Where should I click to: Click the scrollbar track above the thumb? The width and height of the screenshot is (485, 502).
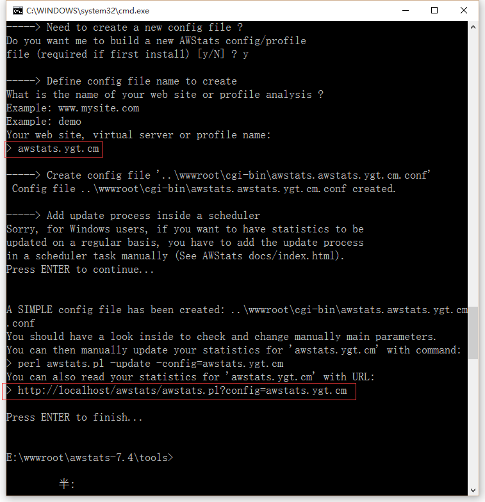pyautogui.click(x=473, y=170)
